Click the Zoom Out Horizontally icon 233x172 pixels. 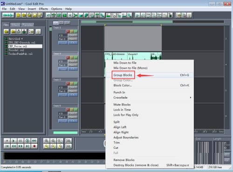point(53,141)
